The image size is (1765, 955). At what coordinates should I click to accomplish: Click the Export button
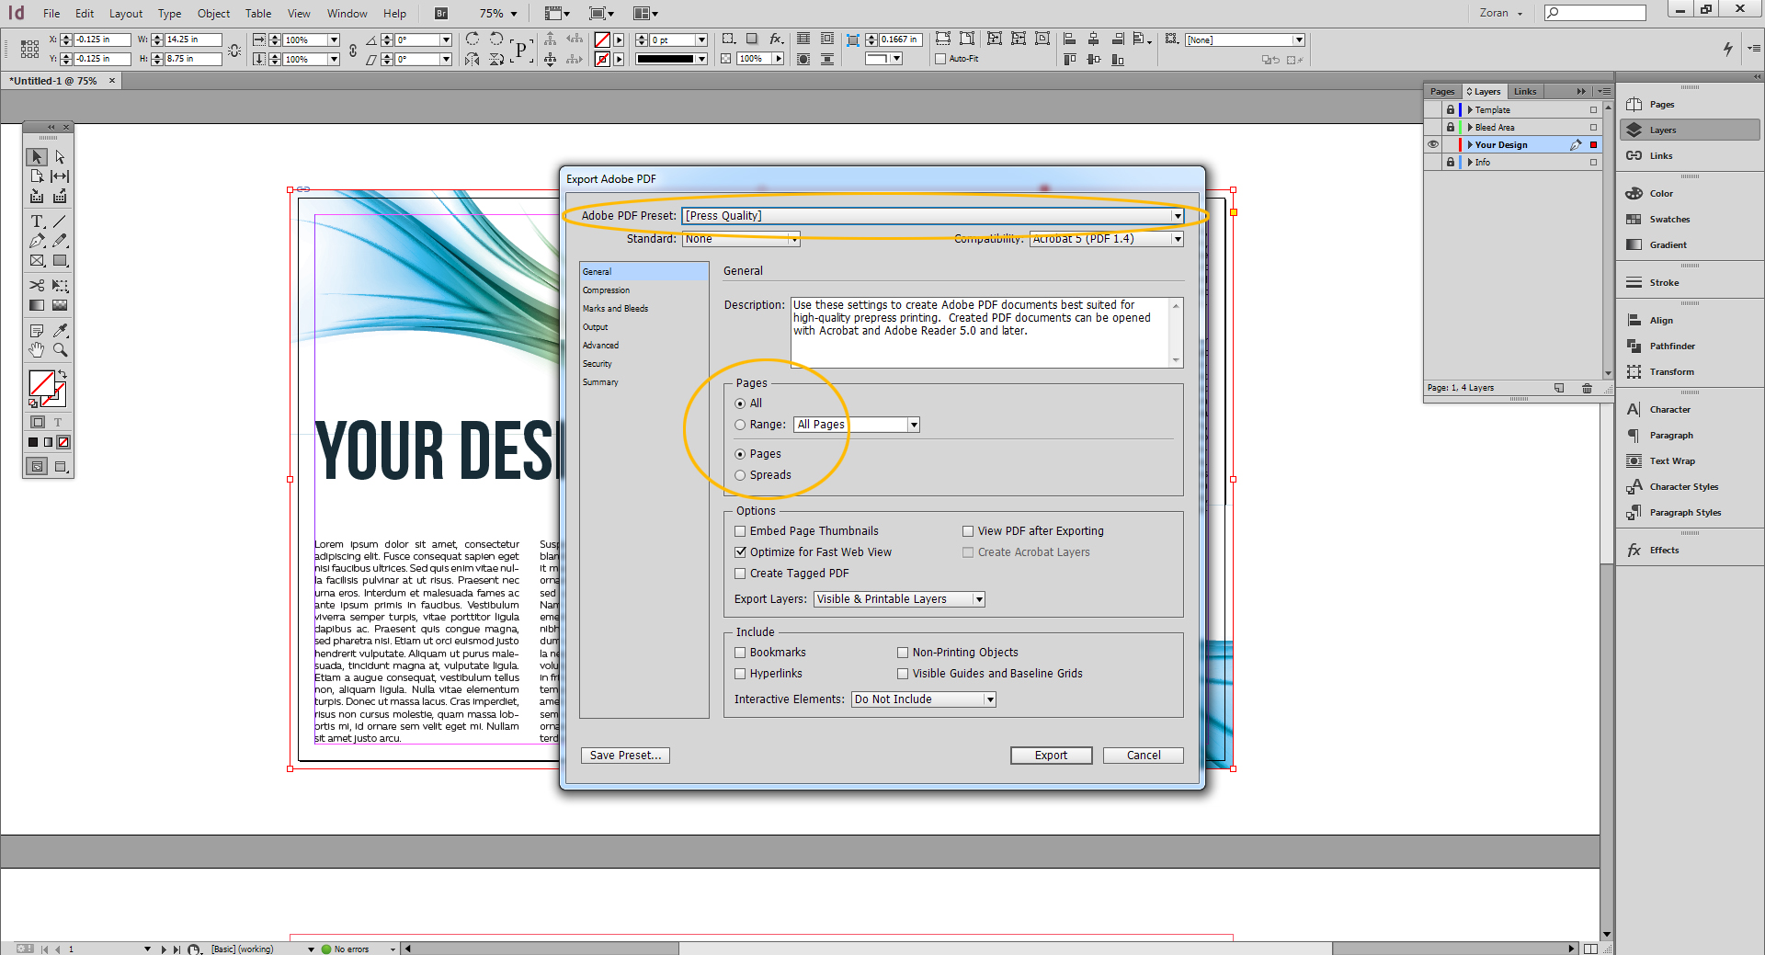[x=1051, y=755]
